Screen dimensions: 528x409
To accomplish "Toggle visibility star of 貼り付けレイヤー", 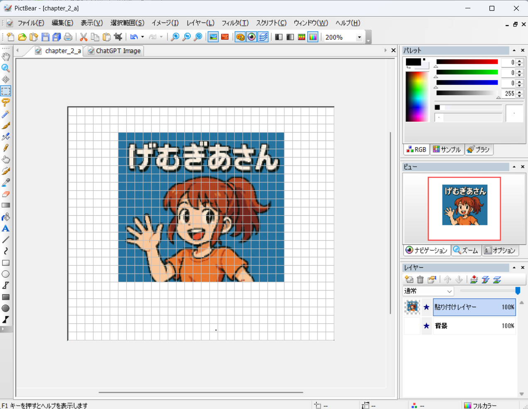I will click(426, 307).
